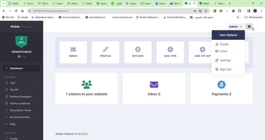
Task: Switch to the cPanel browser tab
Action: [x=73, y=3]
